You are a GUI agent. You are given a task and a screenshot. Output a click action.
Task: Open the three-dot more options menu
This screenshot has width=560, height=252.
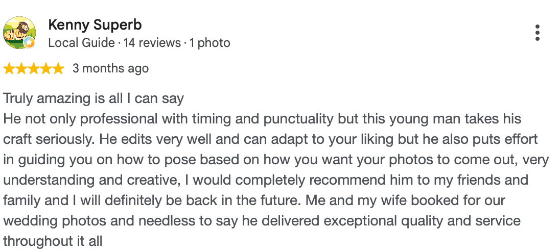click(537, 33)
